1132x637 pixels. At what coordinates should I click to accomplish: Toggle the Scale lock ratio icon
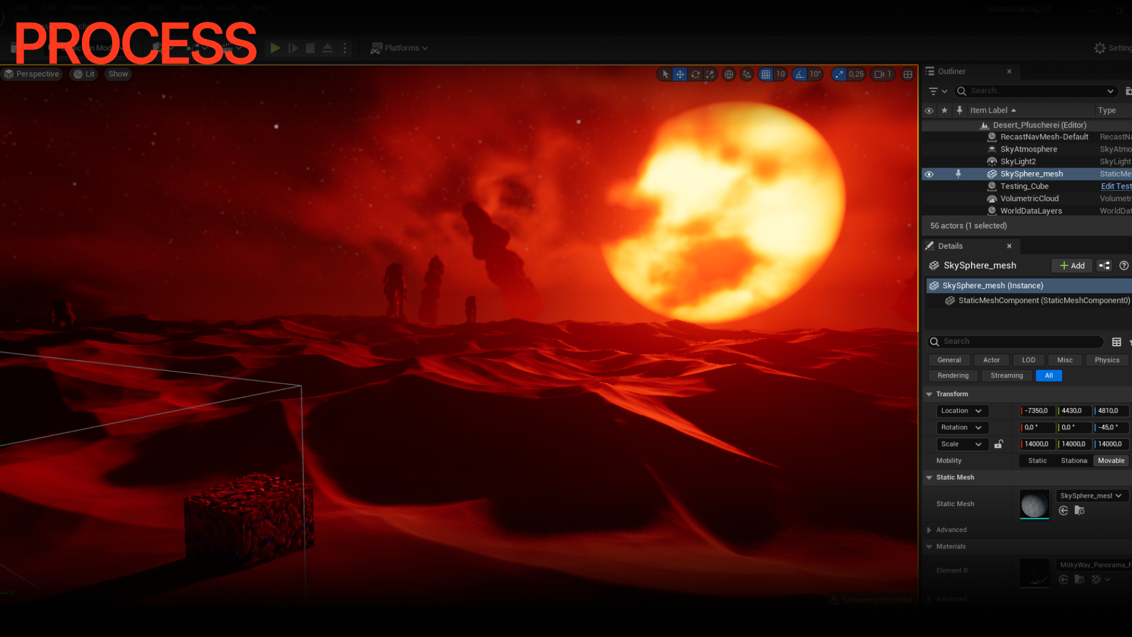(999, 444)
